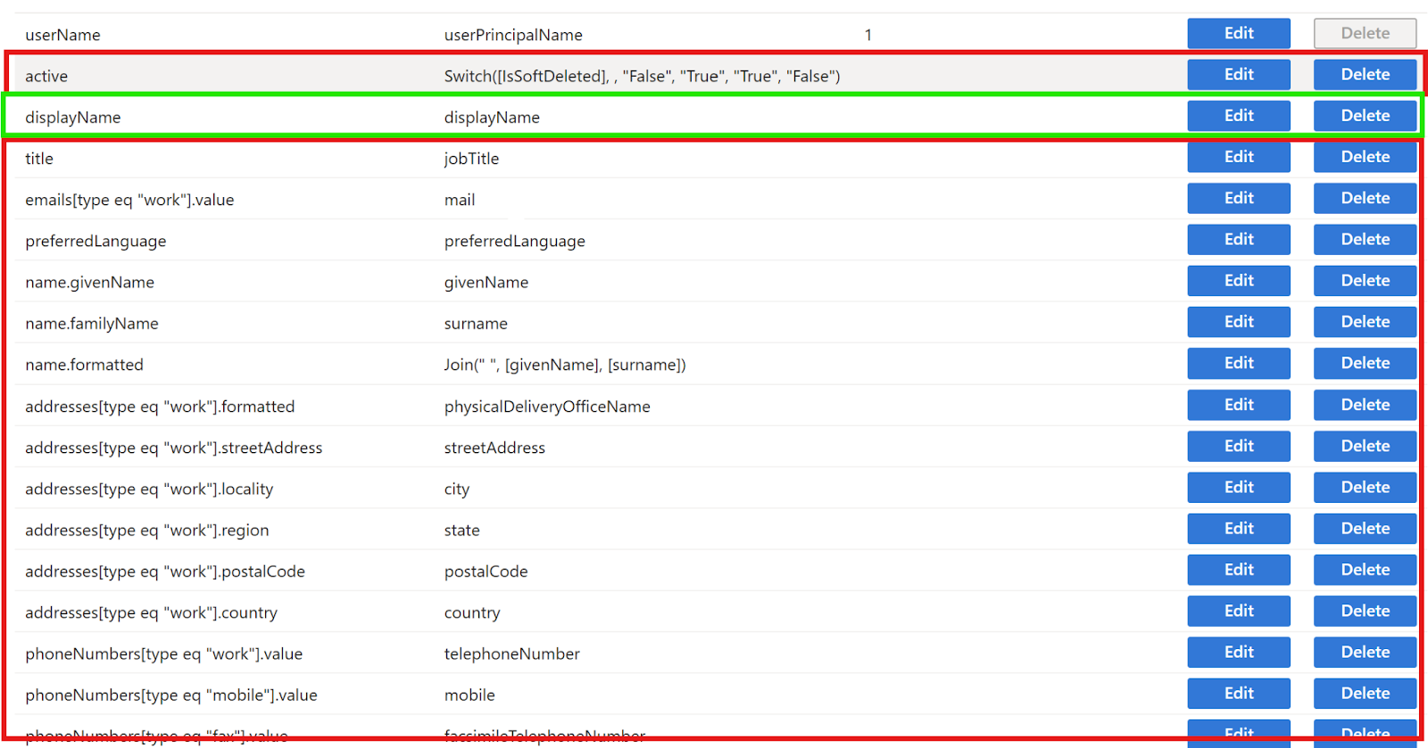
Task: Delete the country mapping
Action: pyautogui.click(x=1365, y=611)
